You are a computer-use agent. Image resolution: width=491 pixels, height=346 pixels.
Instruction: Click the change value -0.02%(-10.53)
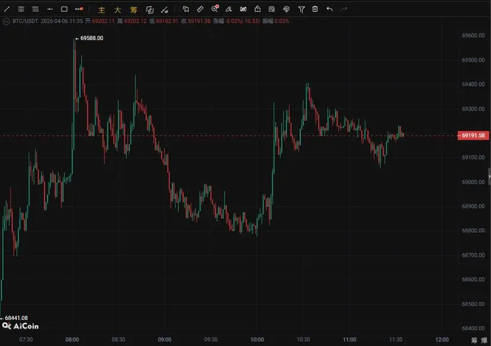(243, 21)
